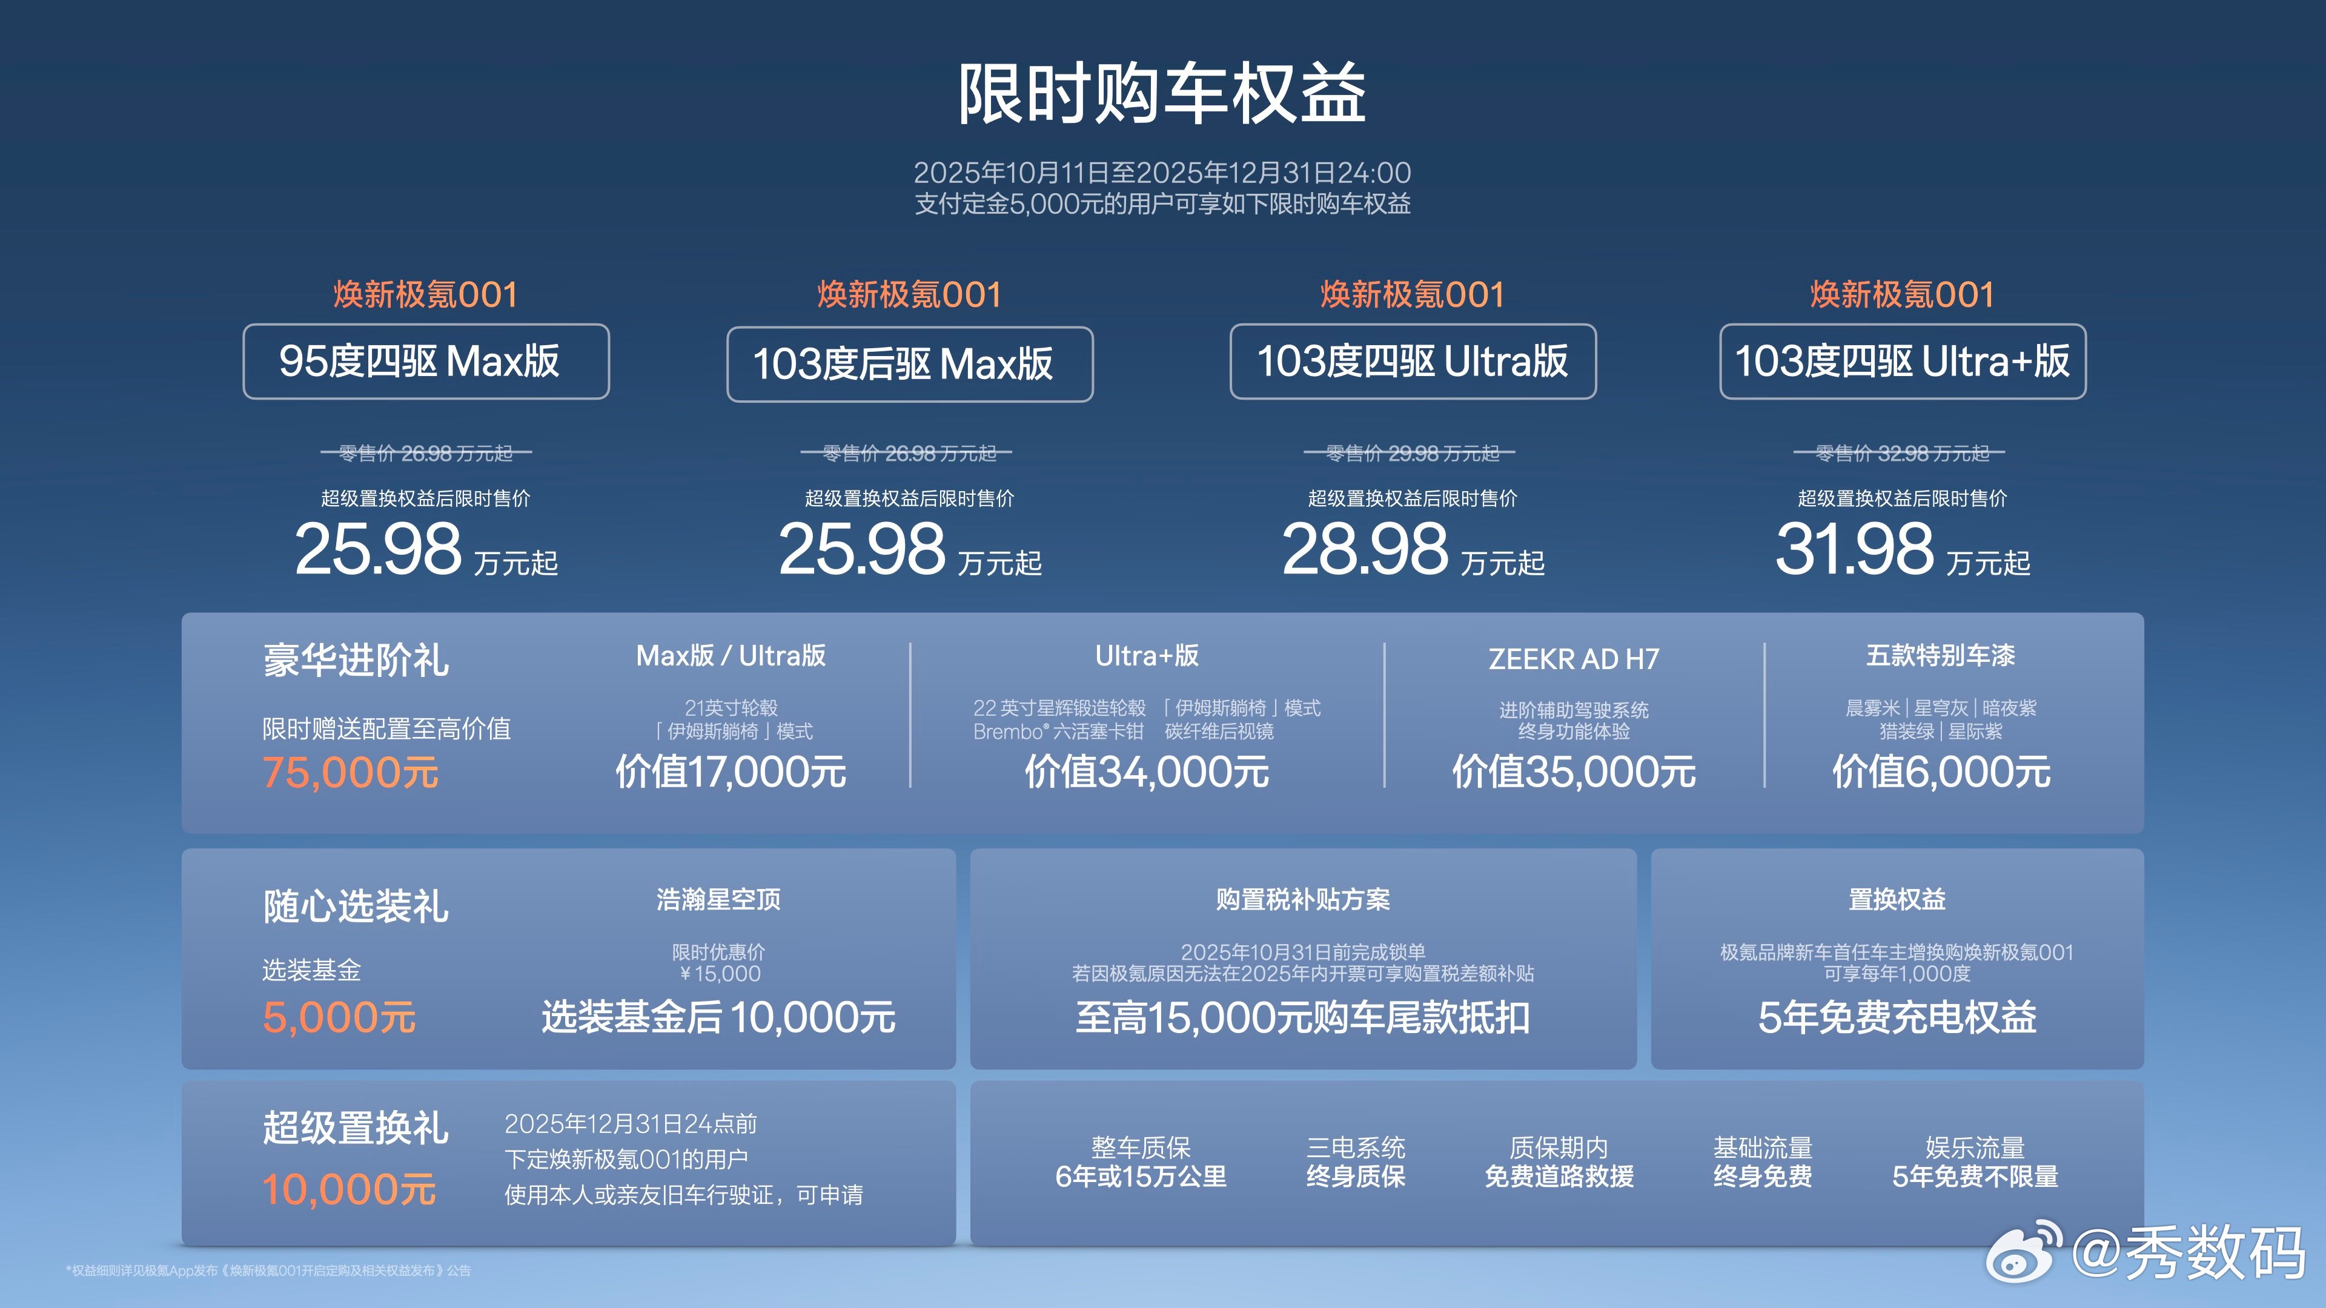Click the 豪华进阶礼 75,000元 amount

pos(350,773)
